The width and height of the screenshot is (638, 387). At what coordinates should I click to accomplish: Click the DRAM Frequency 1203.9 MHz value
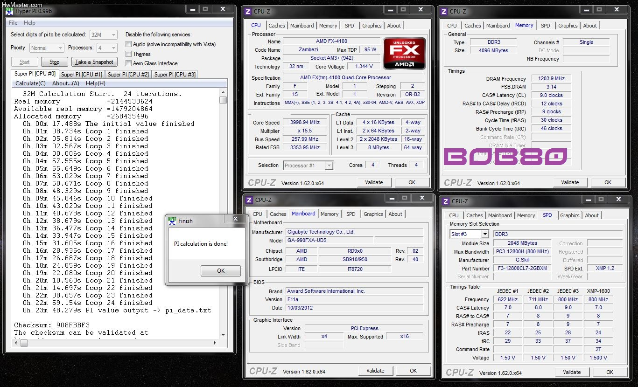(x=551, y=79)
